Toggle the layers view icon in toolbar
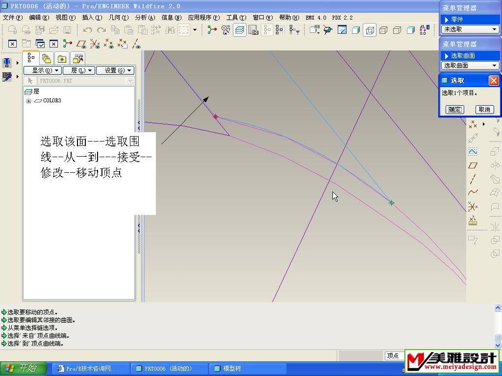This screenshot has width=502, height=376. tap(240, 30)
